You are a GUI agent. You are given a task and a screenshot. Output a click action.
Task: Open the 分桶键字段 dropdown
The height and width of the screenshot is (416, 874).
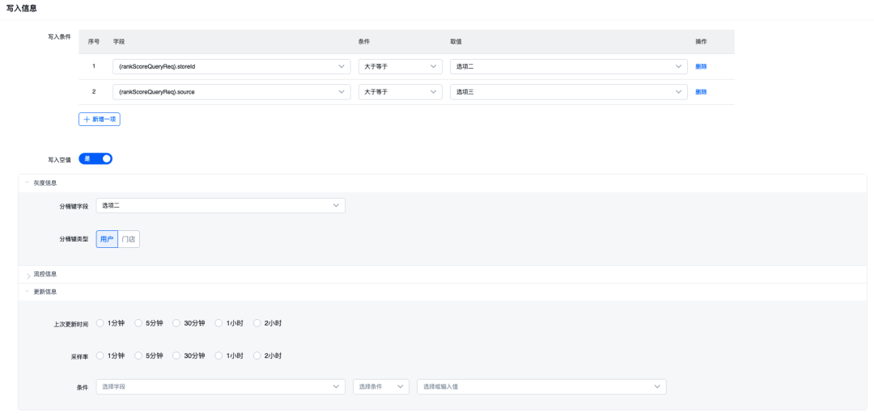(220, 206)
